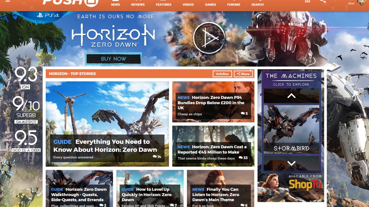369x207 pixels.
Task: Select the Games navigation item
Action: tap(210, 4)
